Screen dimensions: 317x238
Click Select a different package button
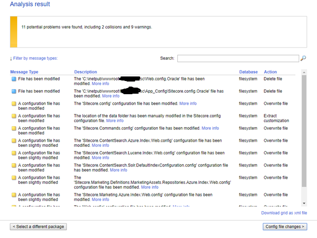[39, 226]
